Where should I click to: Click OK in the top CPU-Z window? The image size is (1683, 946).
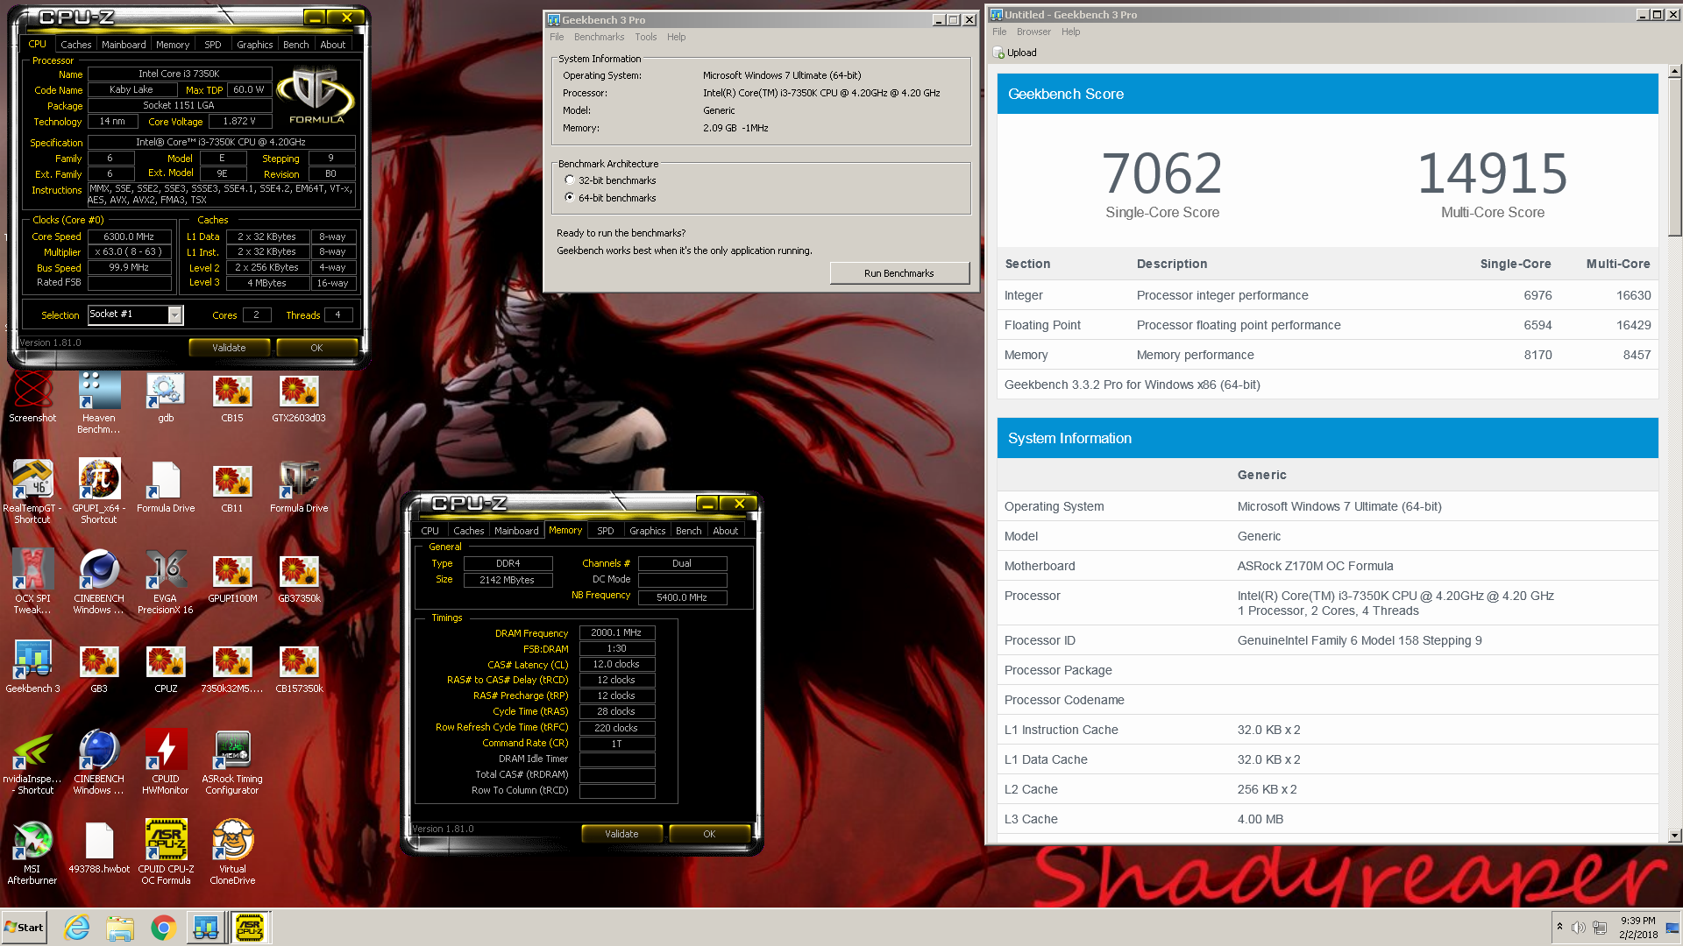coord(316,348)
